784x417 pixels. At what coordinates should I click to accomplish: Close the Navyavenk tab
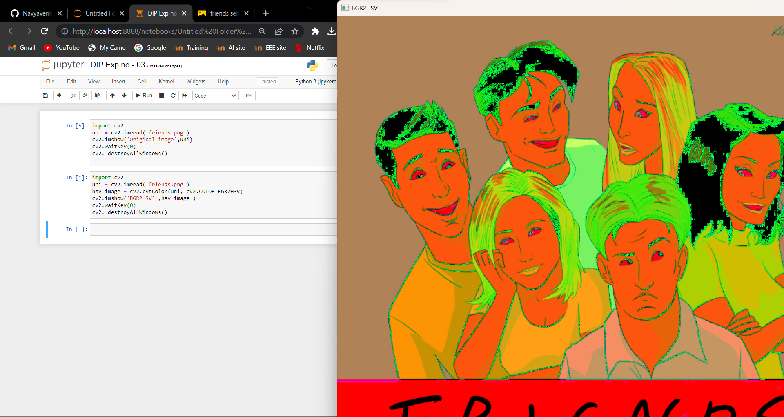pos(60,13)
